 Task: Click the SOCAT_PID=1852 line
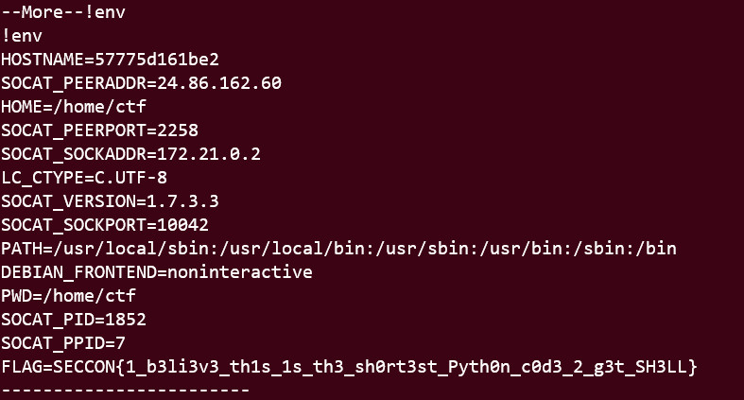(x=74, y=320)
